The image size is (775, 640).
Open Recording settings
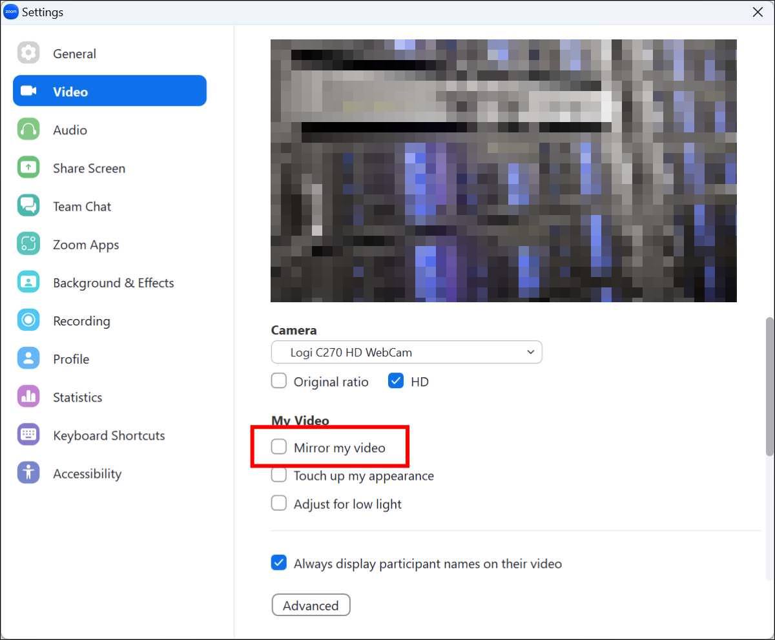pyautogui.click(x=110, y=320)
